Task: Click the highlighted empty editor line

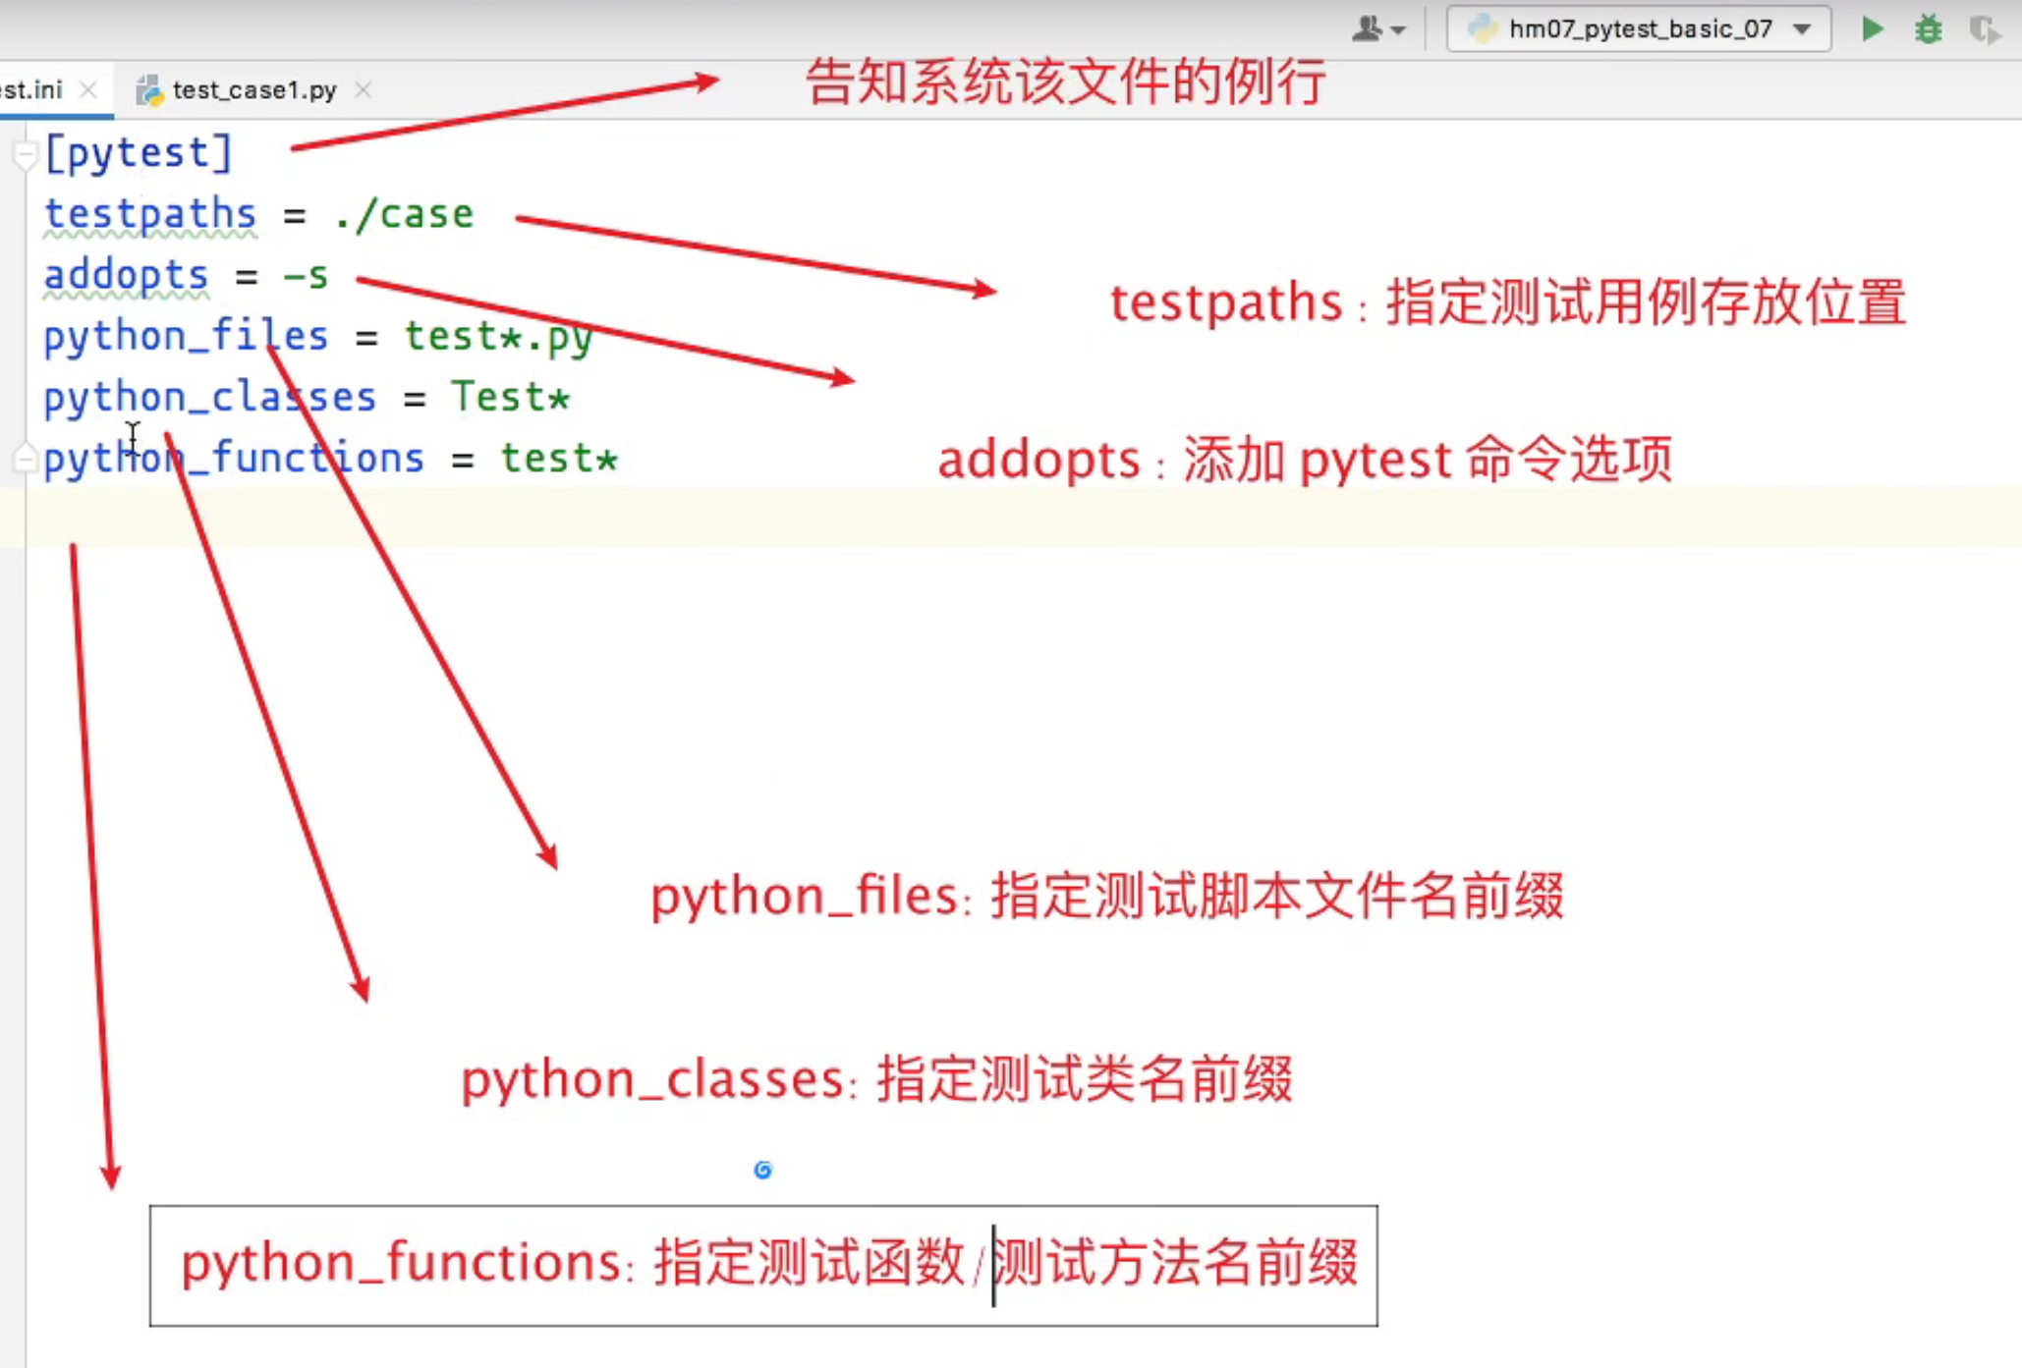Action: coord(983,518)
